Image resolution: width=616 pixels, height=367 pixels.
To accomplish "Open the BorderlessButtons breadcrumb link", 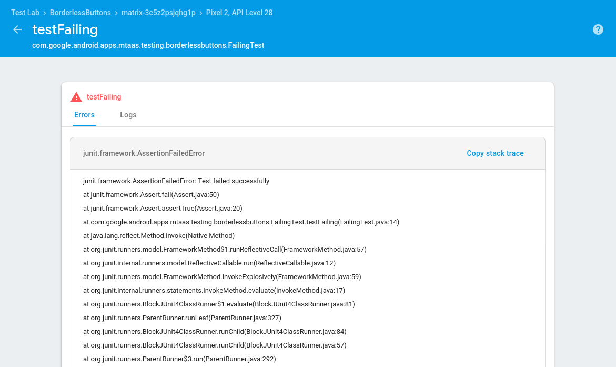I will (x=80, y=13).
